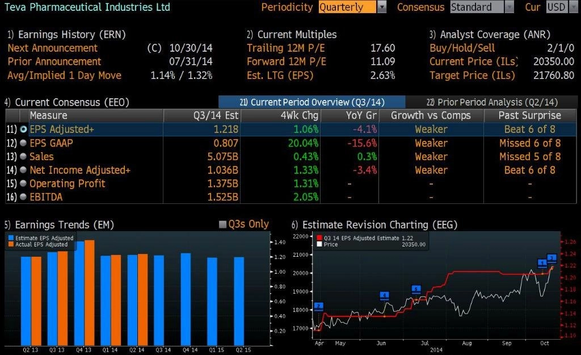The width and height of the screenshot is (581, 355).
Task: Select the EBITDA radio button
Action: [x=23, y=197]
